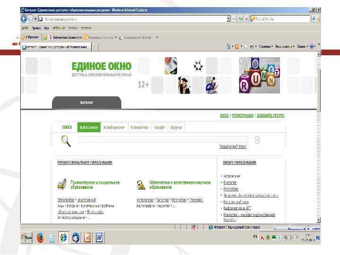
Task: Click the search magnifier button in IE toolbar
Action: [x=314, y=19]
